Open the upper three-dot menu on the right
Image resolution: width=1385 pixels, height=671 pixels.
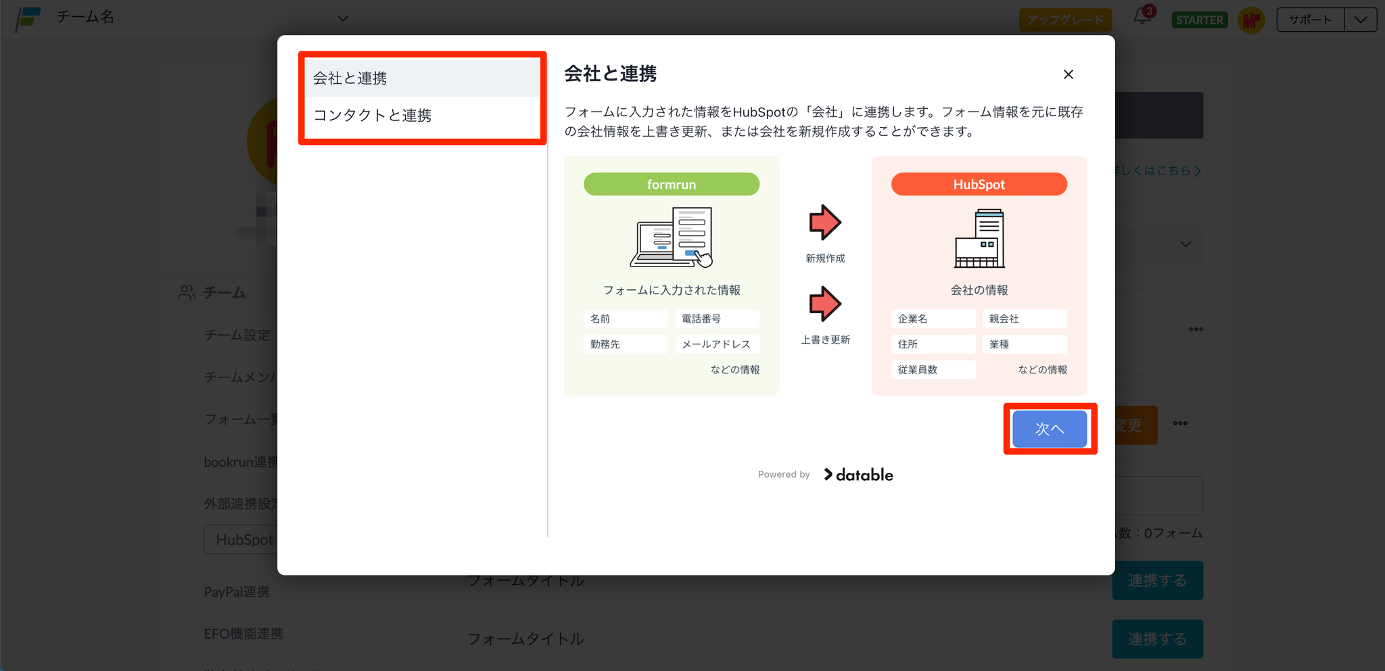(1196, 329)
